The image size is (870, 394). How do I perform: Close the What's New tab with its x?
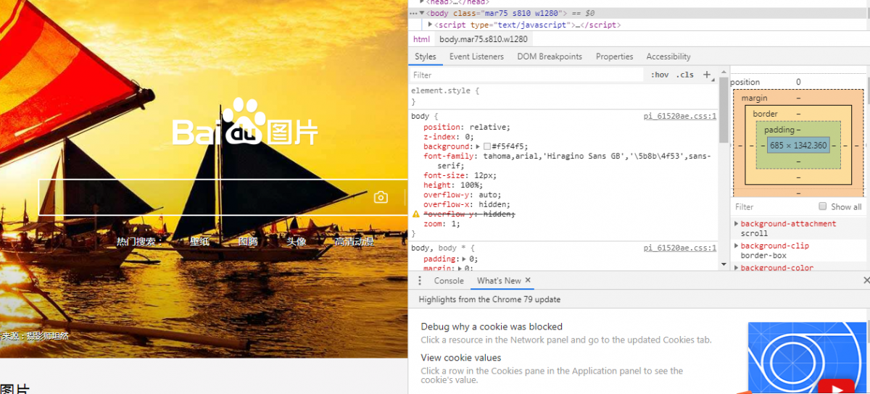[x=528, y=280]
